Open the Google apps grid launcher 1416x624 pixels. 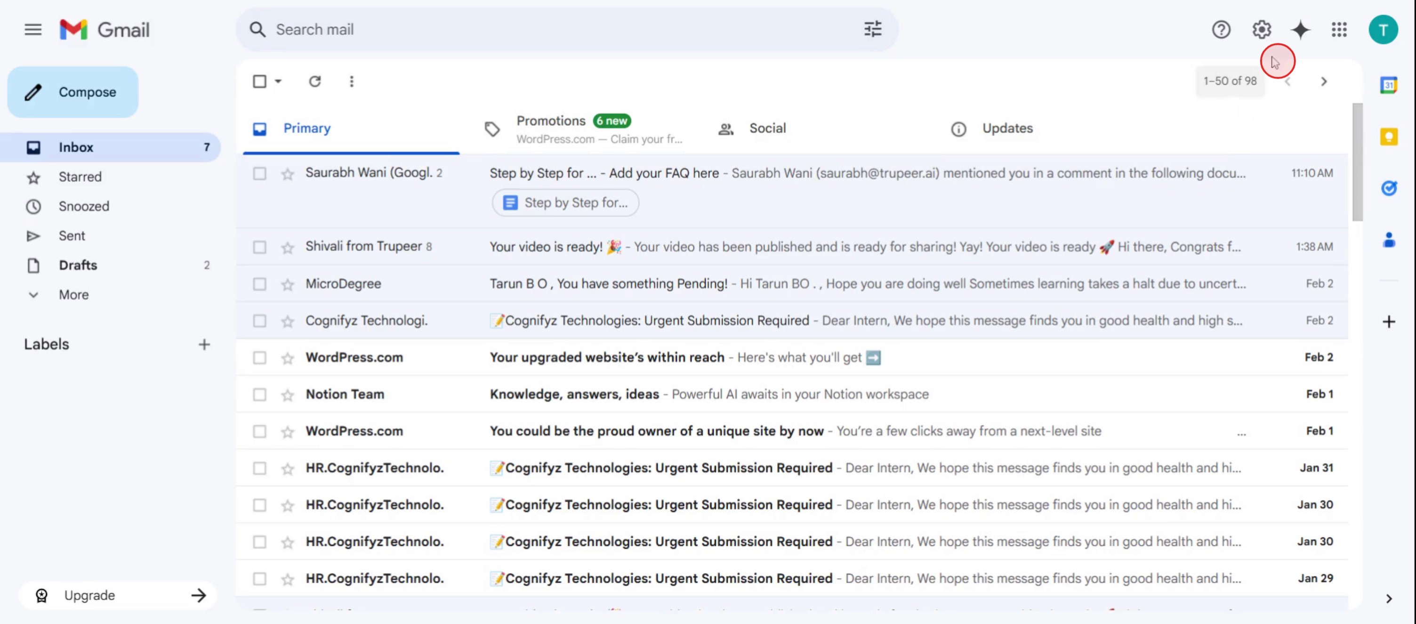tap(1339, 30)
